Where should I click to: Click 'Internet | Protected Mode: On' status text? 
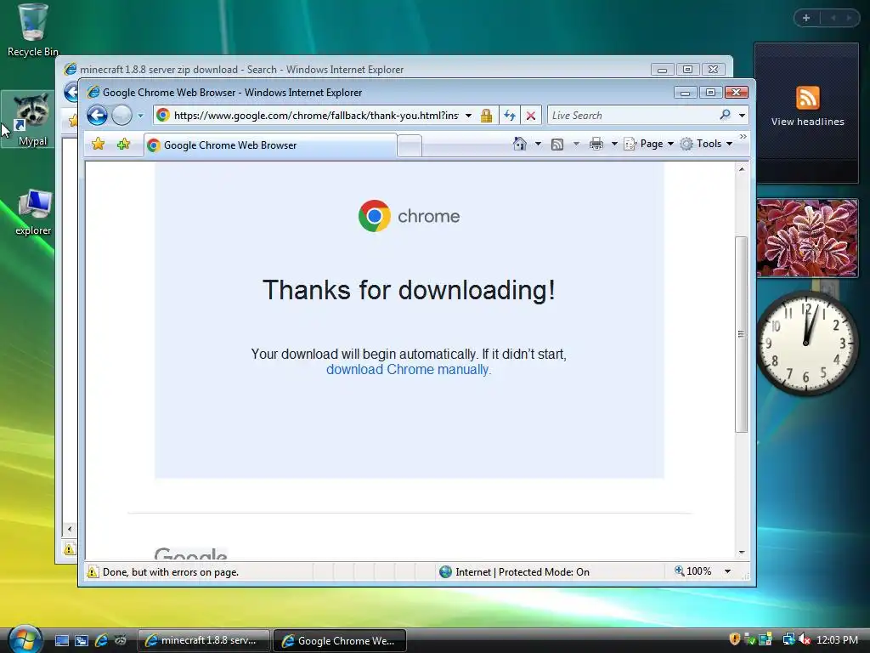[x=523, y=572]
